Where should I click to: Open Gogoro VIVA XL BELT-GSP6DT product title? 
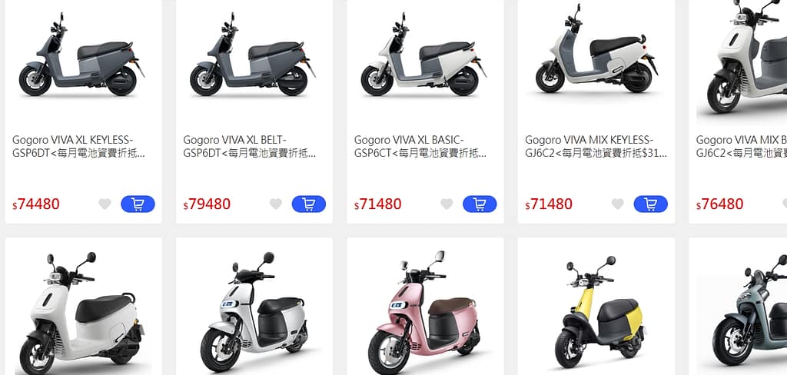(x=250, y=147)
